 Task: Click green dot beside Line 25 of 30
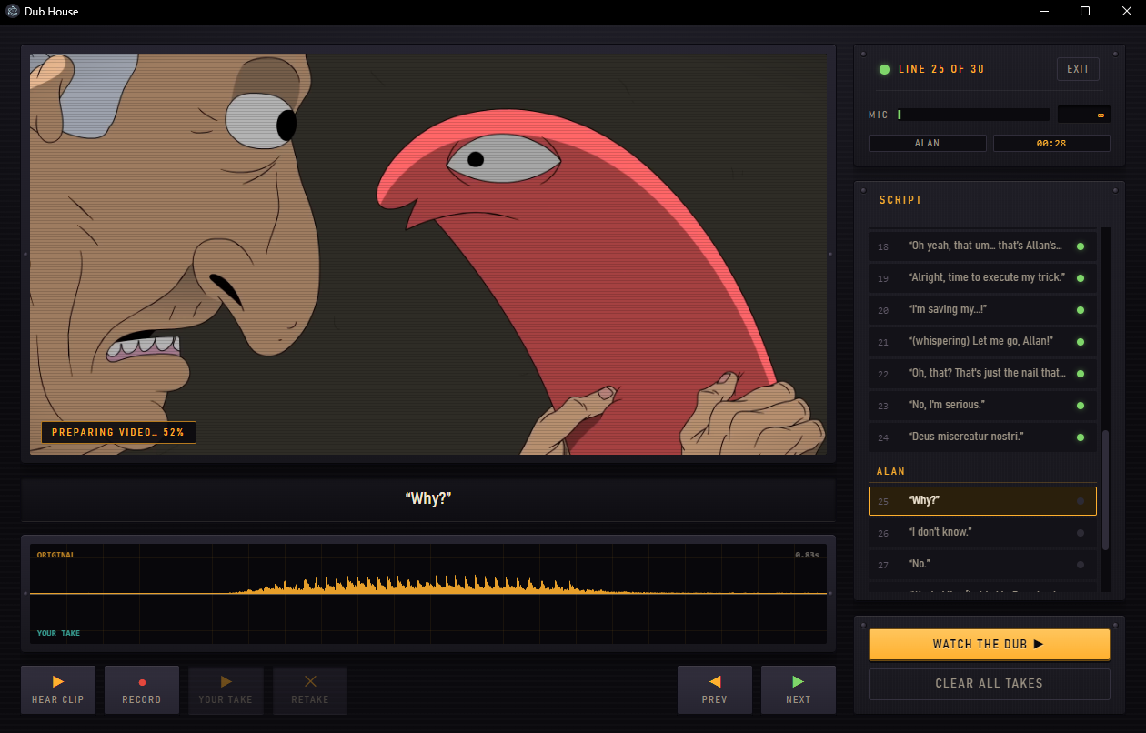point(884,69)
